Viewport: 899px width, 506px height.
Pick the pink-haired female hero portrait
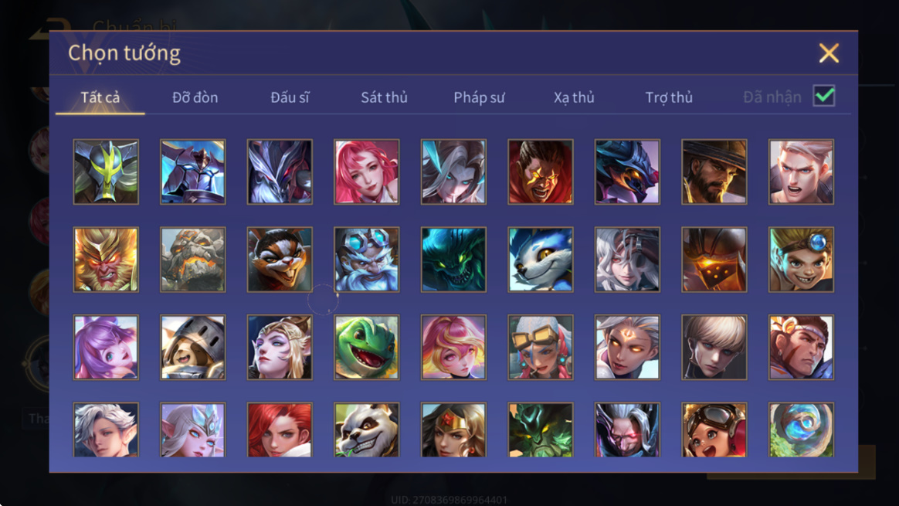click(x=367, y=171)
